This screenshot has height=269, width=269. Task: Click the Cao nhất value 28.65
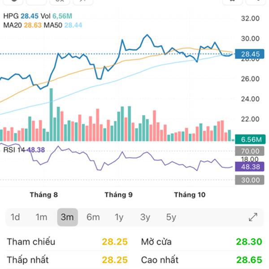tap(249, 260)
